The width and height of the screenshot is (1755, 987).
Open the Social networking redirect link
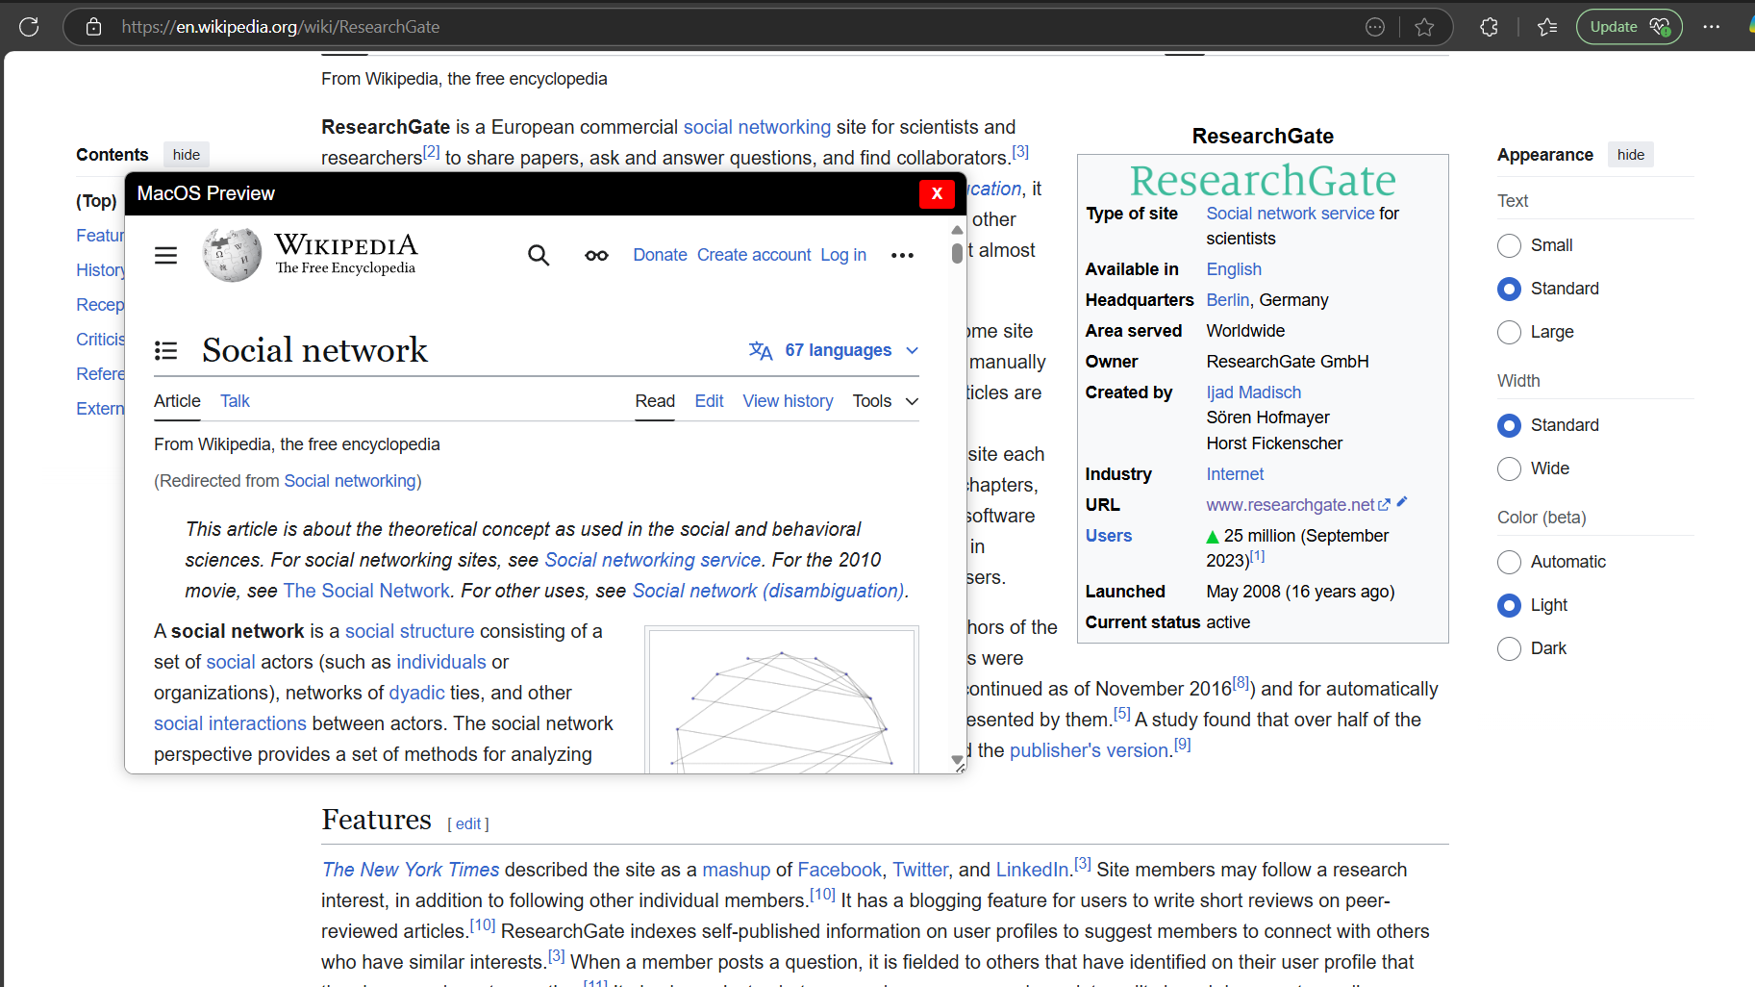coord(350,481)
